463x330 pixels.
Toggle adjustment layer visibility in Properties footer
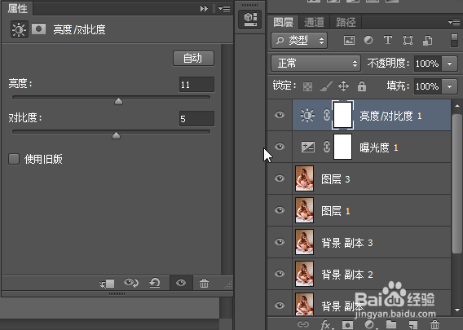coord(181,283)
